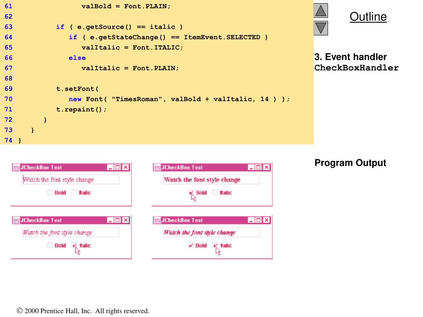Click the italic, non-bold 'Watch the font style change' text field
The width and height of the screenshot is (423, 317).
coord(70,232)
